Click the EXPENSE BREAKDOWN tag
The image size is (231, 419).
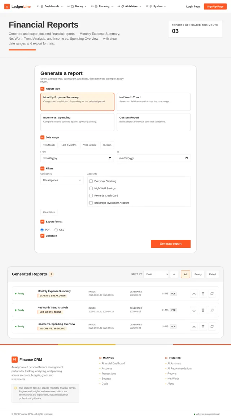[x=52, y=296]
